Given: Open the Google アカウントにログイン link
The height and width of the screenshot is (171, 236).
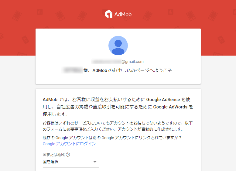Looking at the screenshot, I should point(69,144).
